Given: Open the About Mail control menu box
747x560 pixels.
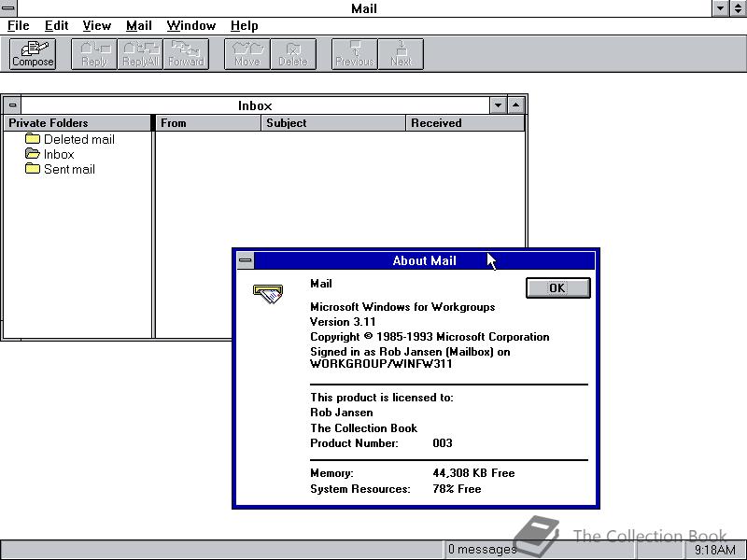Looking at the screenshot, I should click(246, 260).
